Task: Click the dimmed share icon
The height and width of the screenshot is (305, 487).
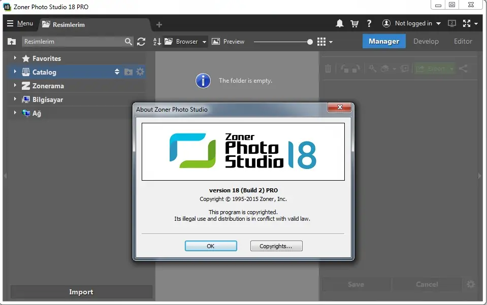Action: pos(463,69)
